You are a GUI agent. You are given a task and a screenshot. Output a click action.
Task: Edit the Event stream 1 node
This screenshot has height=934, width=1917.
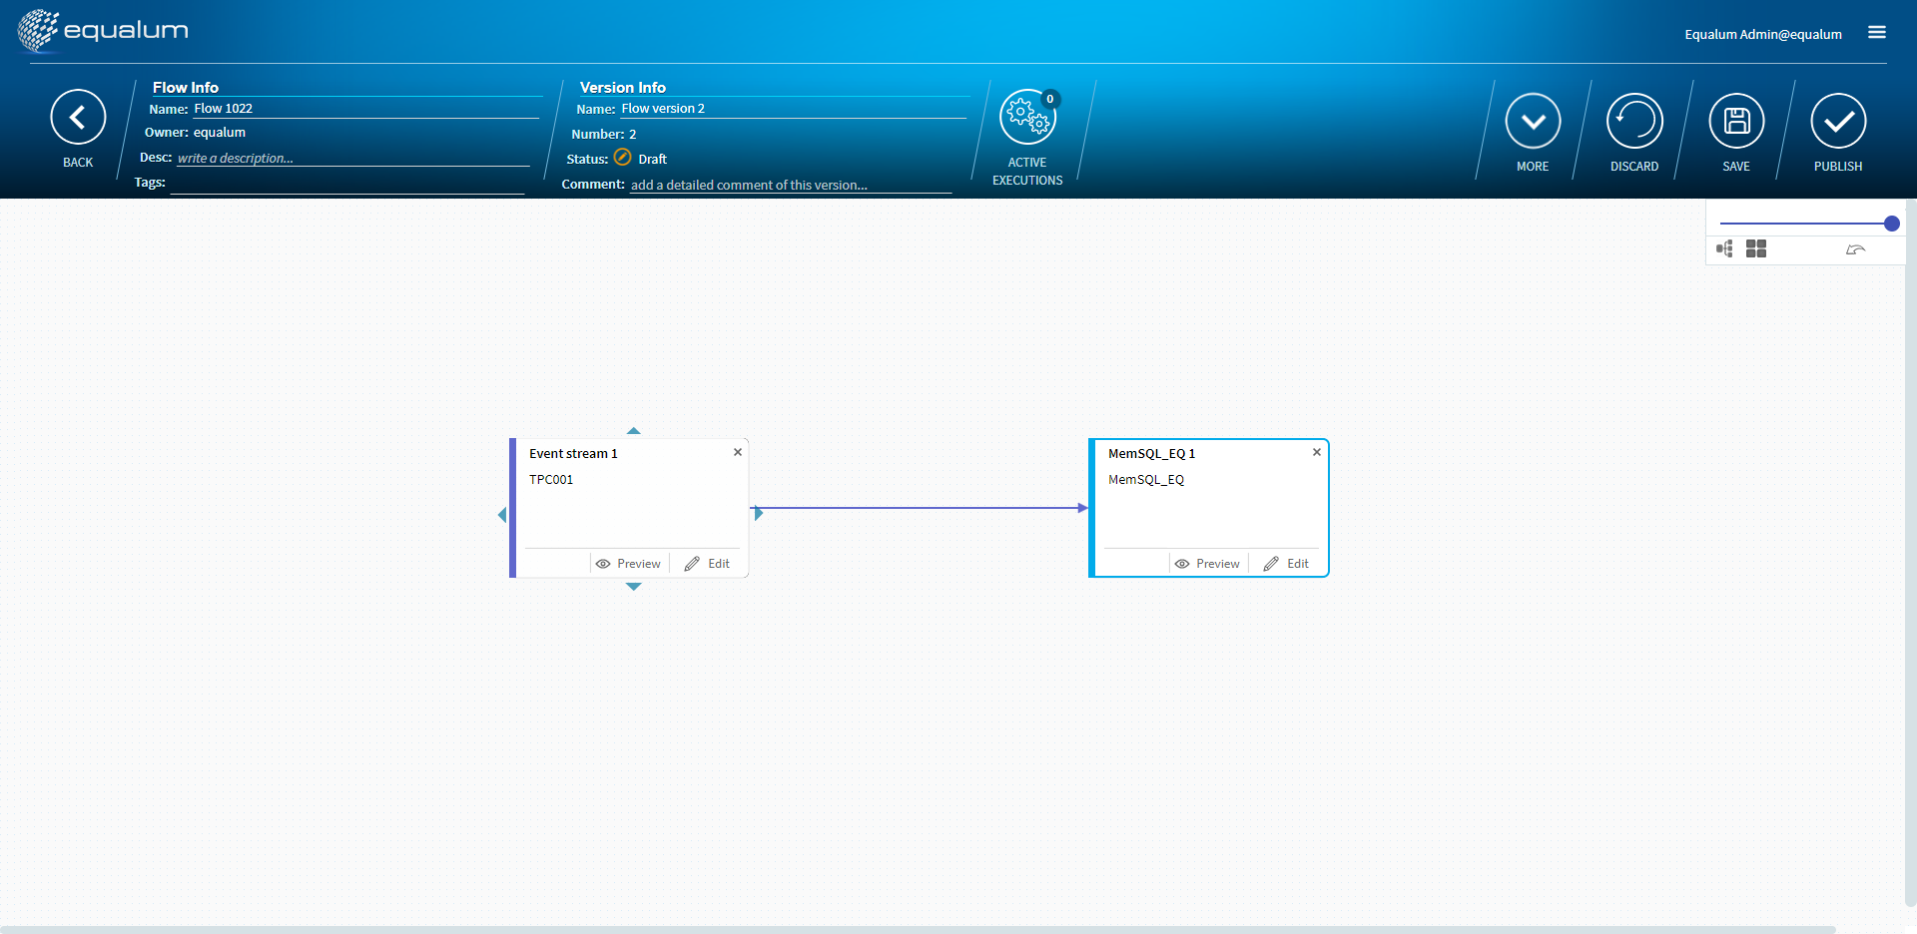[x=707, y=564]
